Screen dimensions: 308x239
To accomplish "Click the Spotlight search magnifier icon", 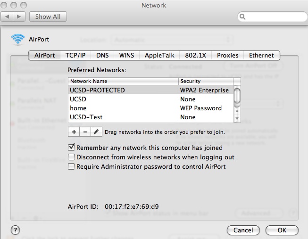I will coord(243,16).
